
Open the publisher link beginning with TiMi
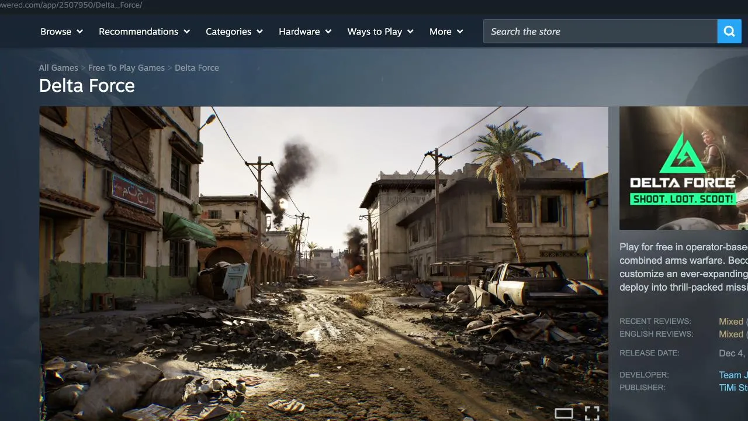(733, 388)
